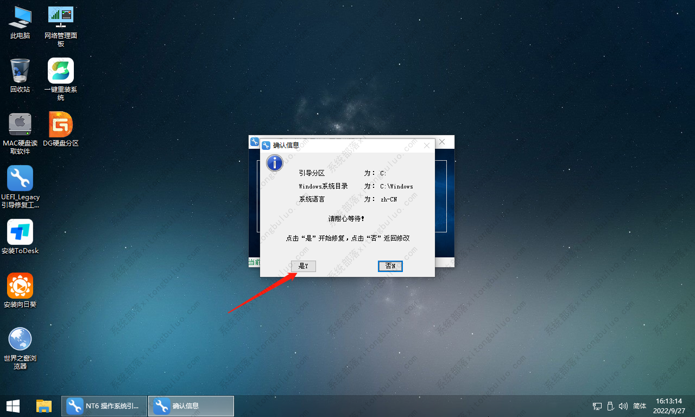The height and width of the screenshot is (417, 695).
Task: Switch to NT6 操作系统引导 taskbar window
Action: pyautogui.click(x=104, y=406)
